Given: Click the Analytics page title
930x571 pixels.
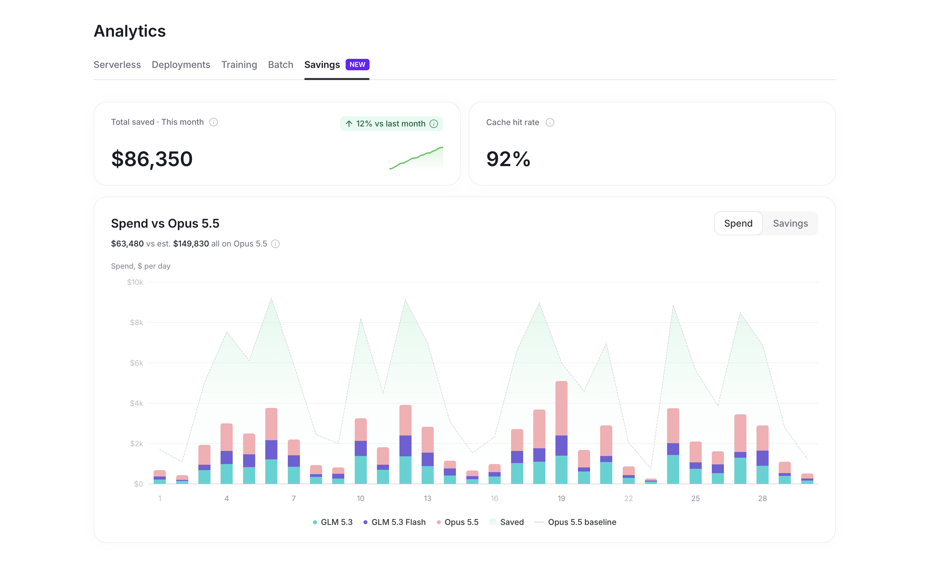Looking at the screenshot, I should (x=129, y=31).
